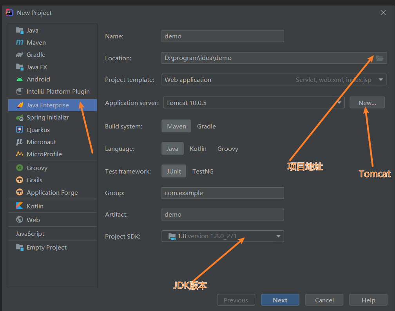Click the Empty Project folder icon
Image resolution: width=395 pixels, height=311 pixels.
pyautogui.click(x=20, y=247)
